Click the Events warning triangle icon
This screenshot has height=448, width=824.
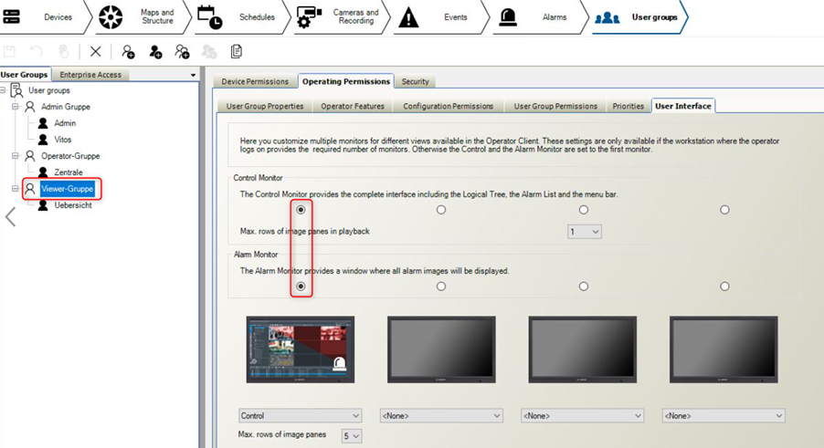(x=409, y=17)
